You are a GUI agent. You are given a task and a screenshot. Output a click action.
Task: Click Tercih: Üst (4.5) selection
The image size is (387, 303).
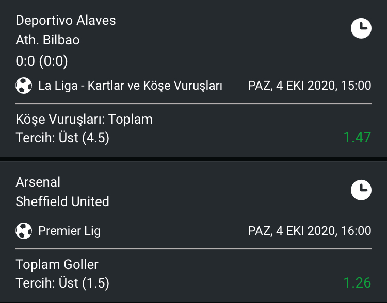pyautogui.click(x=62, y=138)
